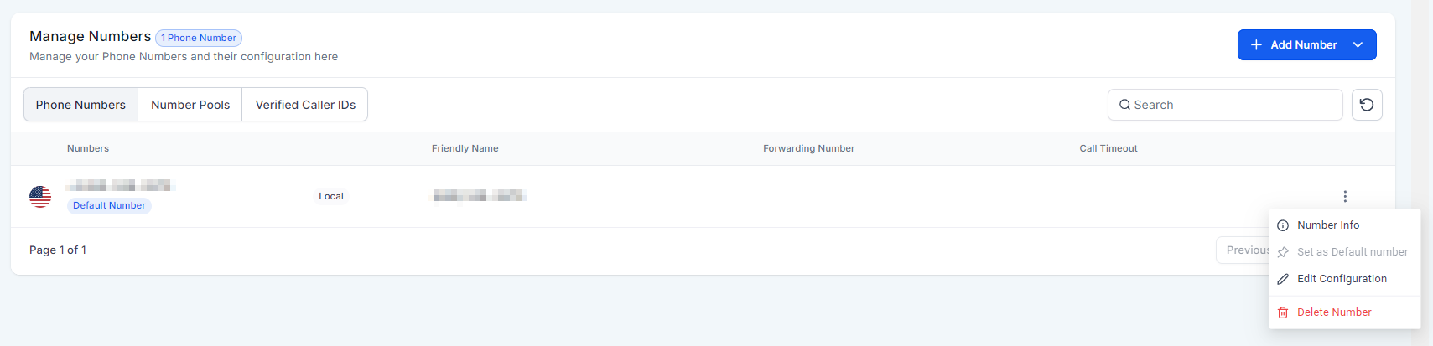Click the pin icon for default number
1433x346 pixels.
pyautogui.click(x=1283, y=252)
